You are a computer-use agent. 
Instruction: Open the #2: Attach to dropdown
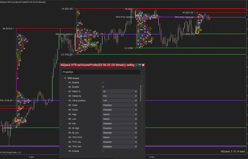click(120, 92)
